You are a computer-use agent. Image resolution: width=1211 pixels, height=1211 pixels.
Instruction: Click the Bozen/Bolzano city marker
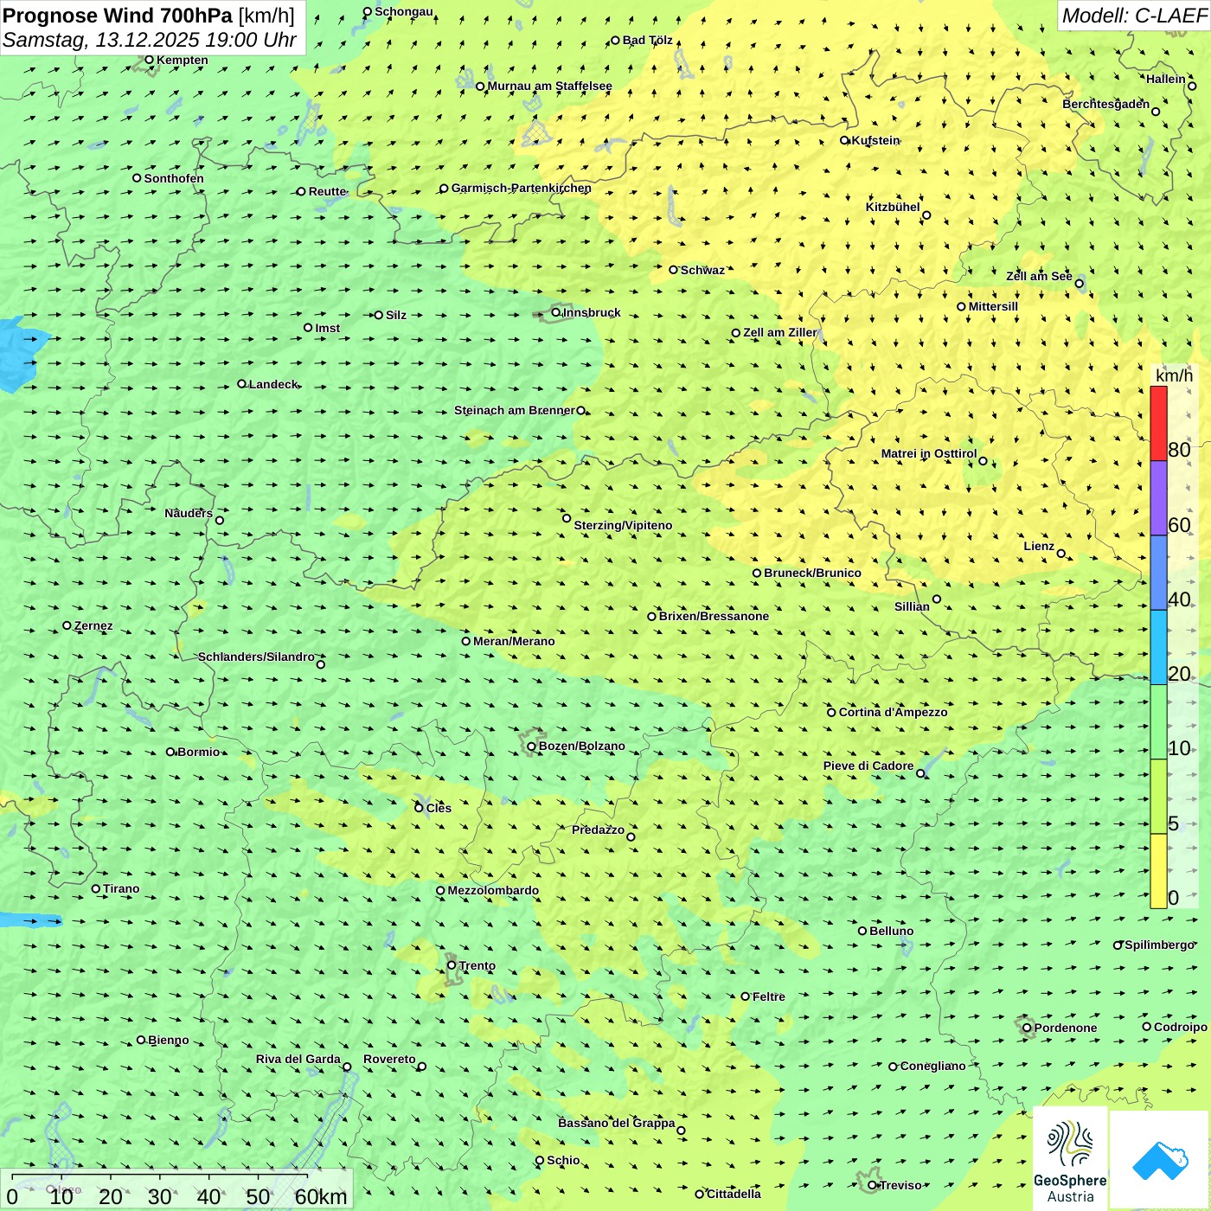click(x=531, y=746)
